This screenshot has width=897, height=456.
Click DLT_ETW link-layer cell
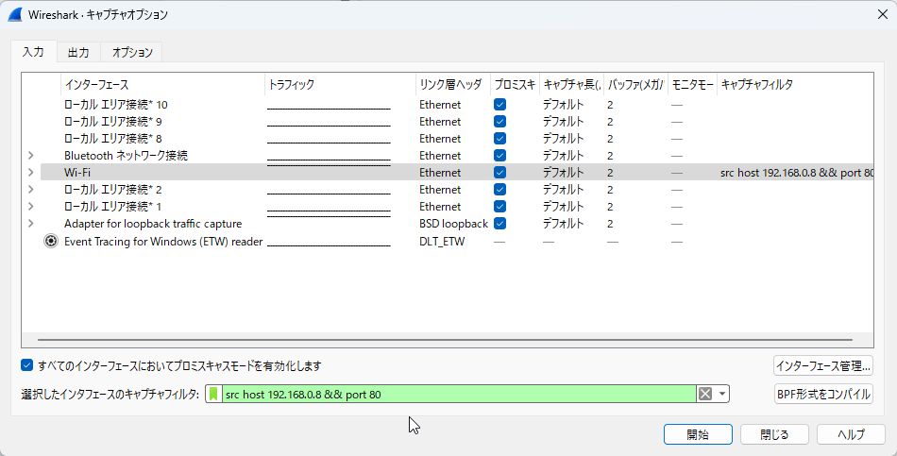[442, 242]
